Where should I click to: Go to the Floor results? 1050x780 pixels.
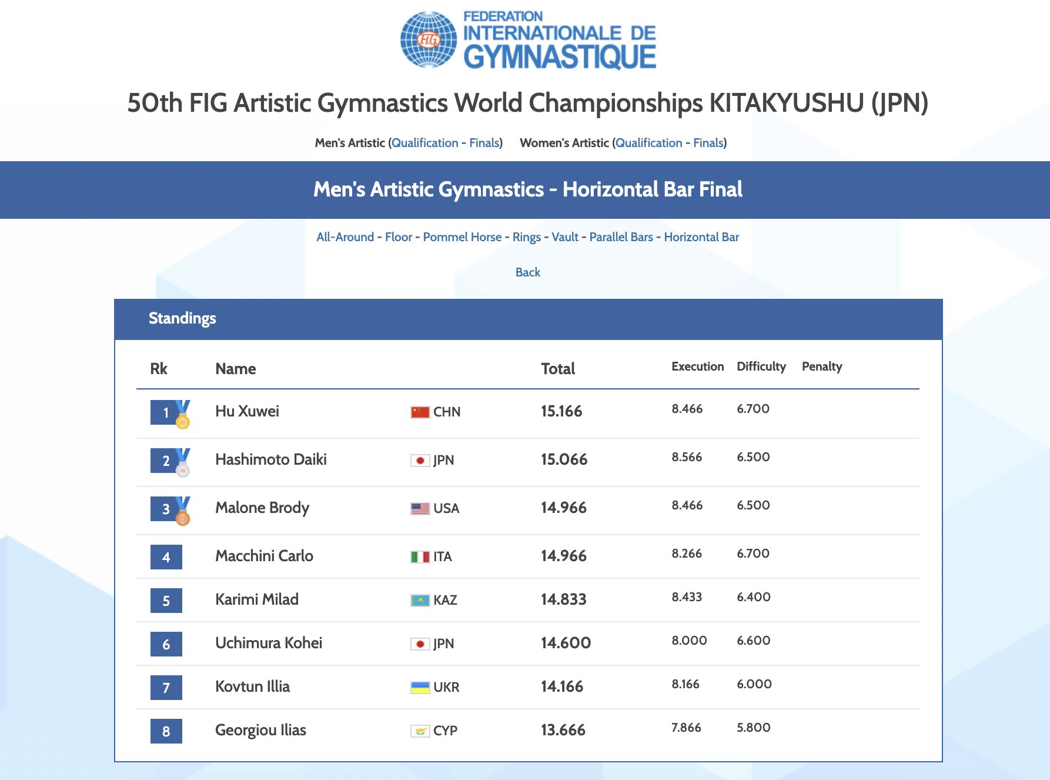[x=399, y=237]
